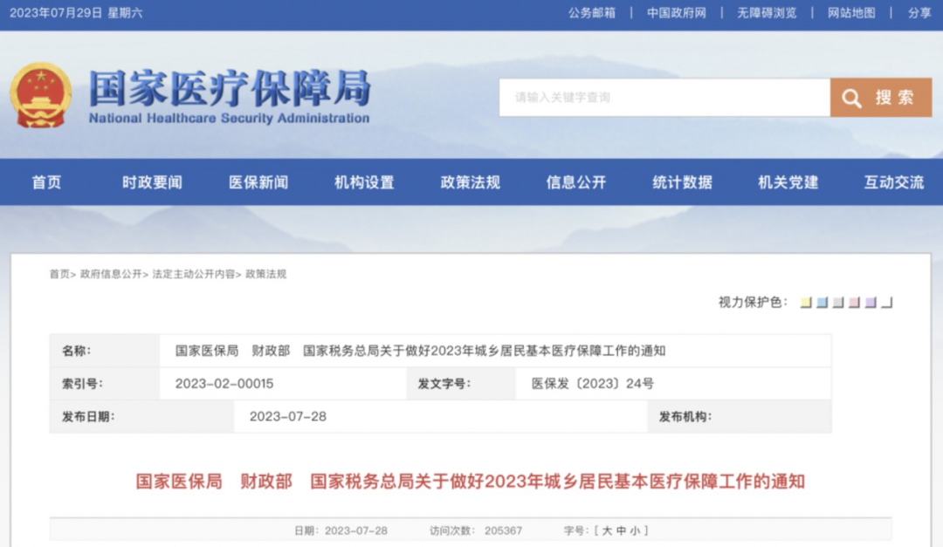The image size is (943, 547).
Task: Click the 搜索 search button
Action: point(881,98)
